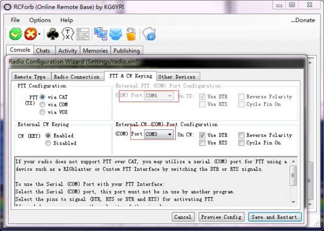Click the blue users group icon

coord(116,34)
